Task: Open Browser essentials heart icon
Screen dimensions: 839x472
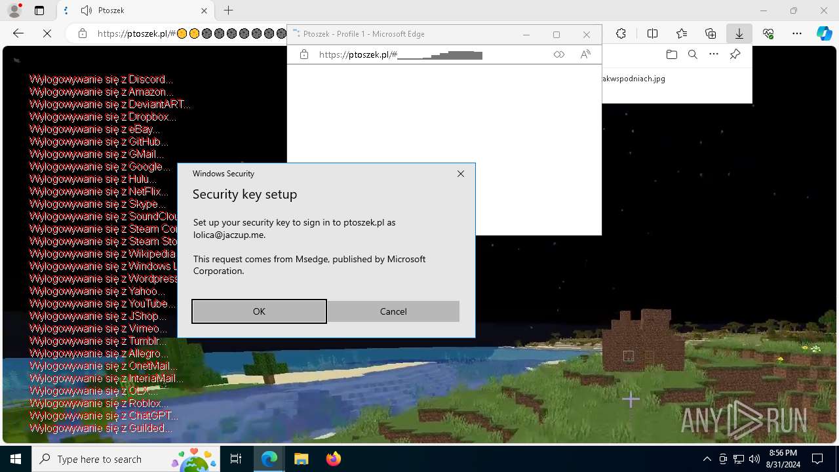Action: pyautogui.click(x=768, y=33)
